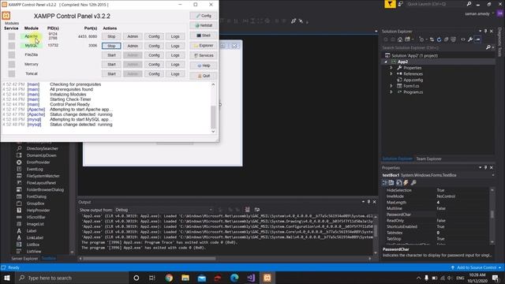This screenshot has width=505, height=284.
Task: Open Microsoft Edge from taskbar
Action: click(x=234, y=278)
